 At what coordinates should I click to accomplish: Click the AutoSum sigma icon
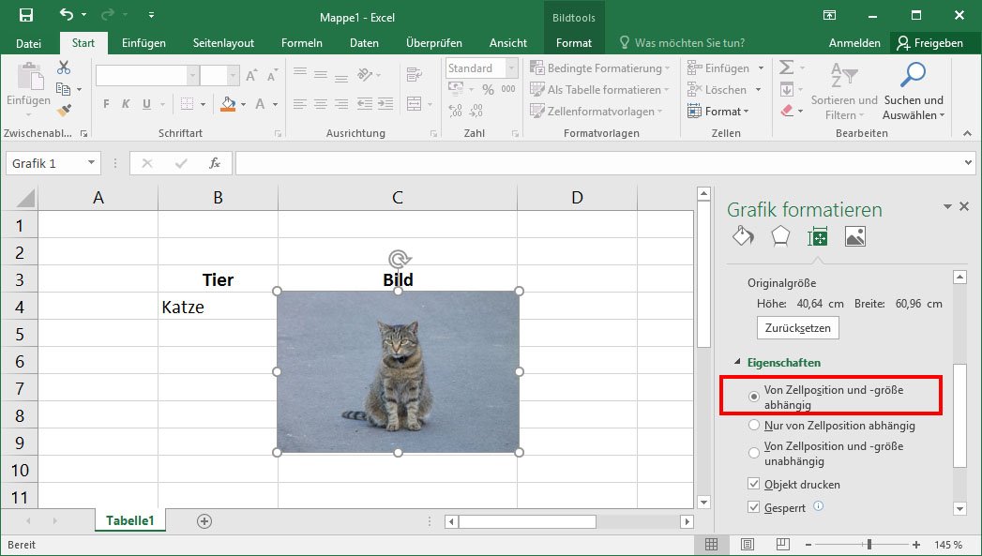[786, 66]
